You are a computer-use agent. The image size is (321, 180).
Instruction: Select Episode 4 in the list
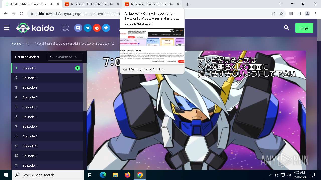(x=47, y=97)
